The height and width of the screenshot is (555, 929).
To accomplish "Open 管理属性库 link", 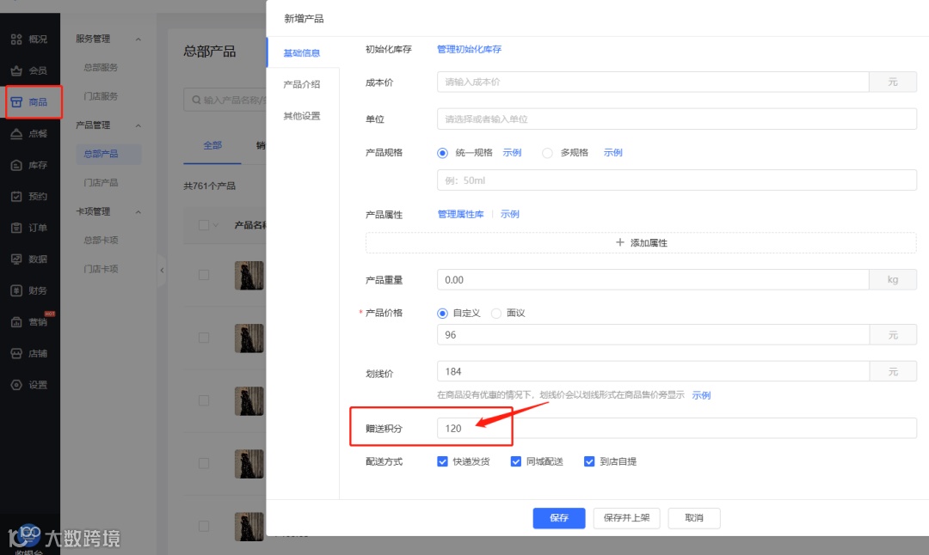I will [460, 214].
